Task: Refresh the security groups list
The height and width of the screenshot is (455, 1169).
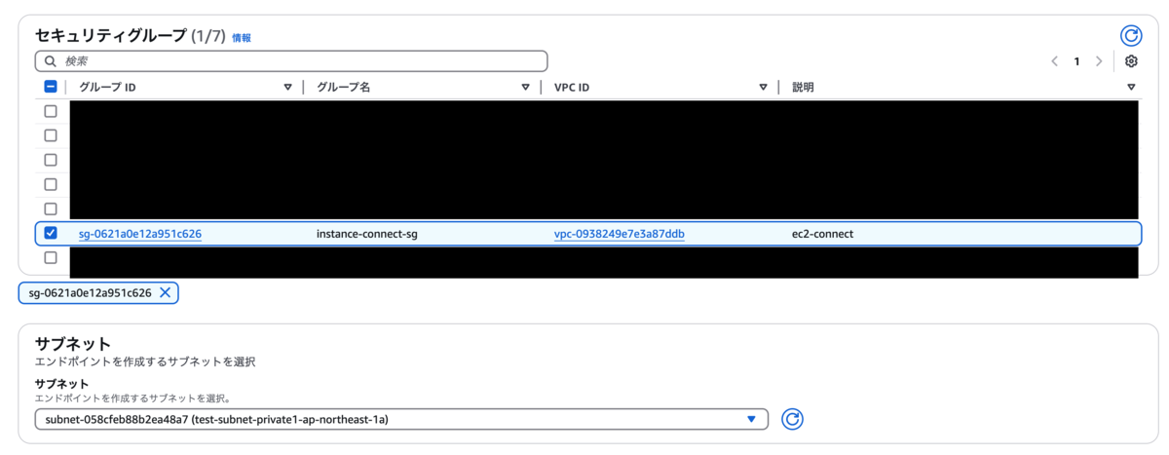Action: click(1130, 35)
